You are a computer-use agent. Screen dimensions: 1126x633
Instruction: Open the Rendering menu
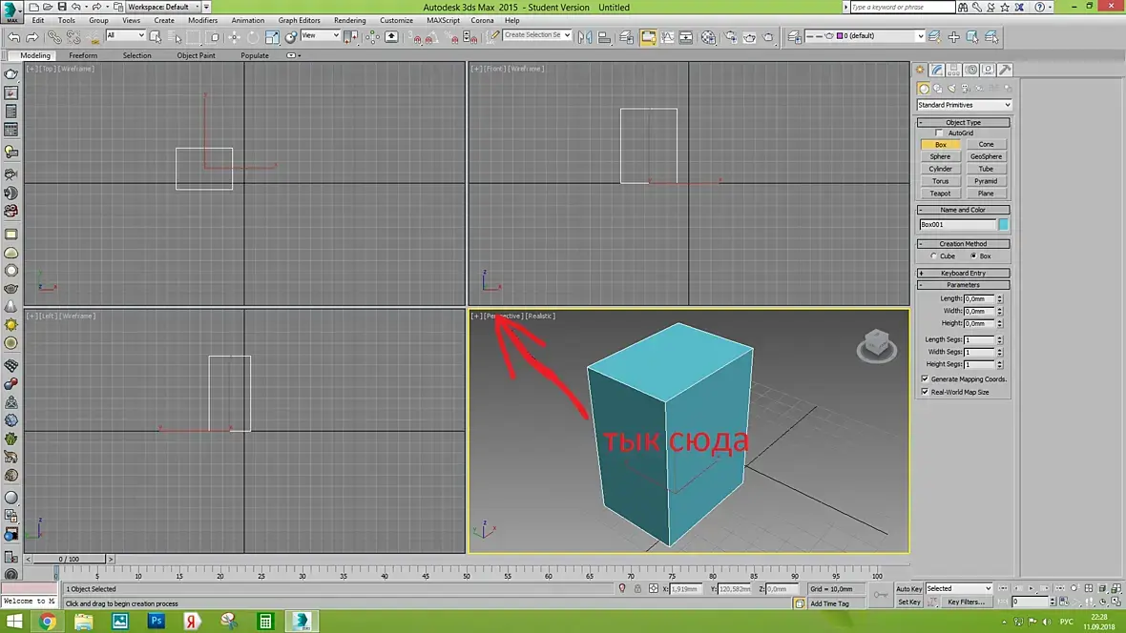click(x=349, y=20)
